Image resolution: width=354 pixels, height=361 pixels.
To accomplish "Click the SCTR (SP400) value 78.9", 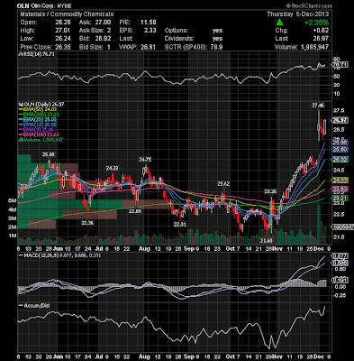I will tap(216, 47).
